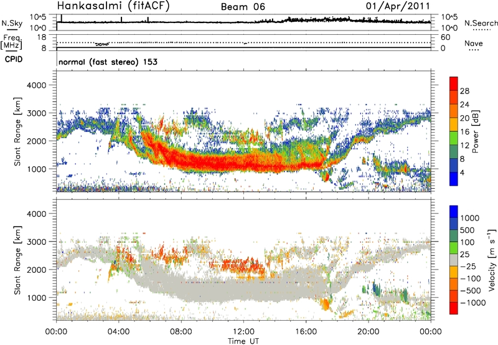Pick the blue bottom segment of Power colorbar

(x=454, y=179)
